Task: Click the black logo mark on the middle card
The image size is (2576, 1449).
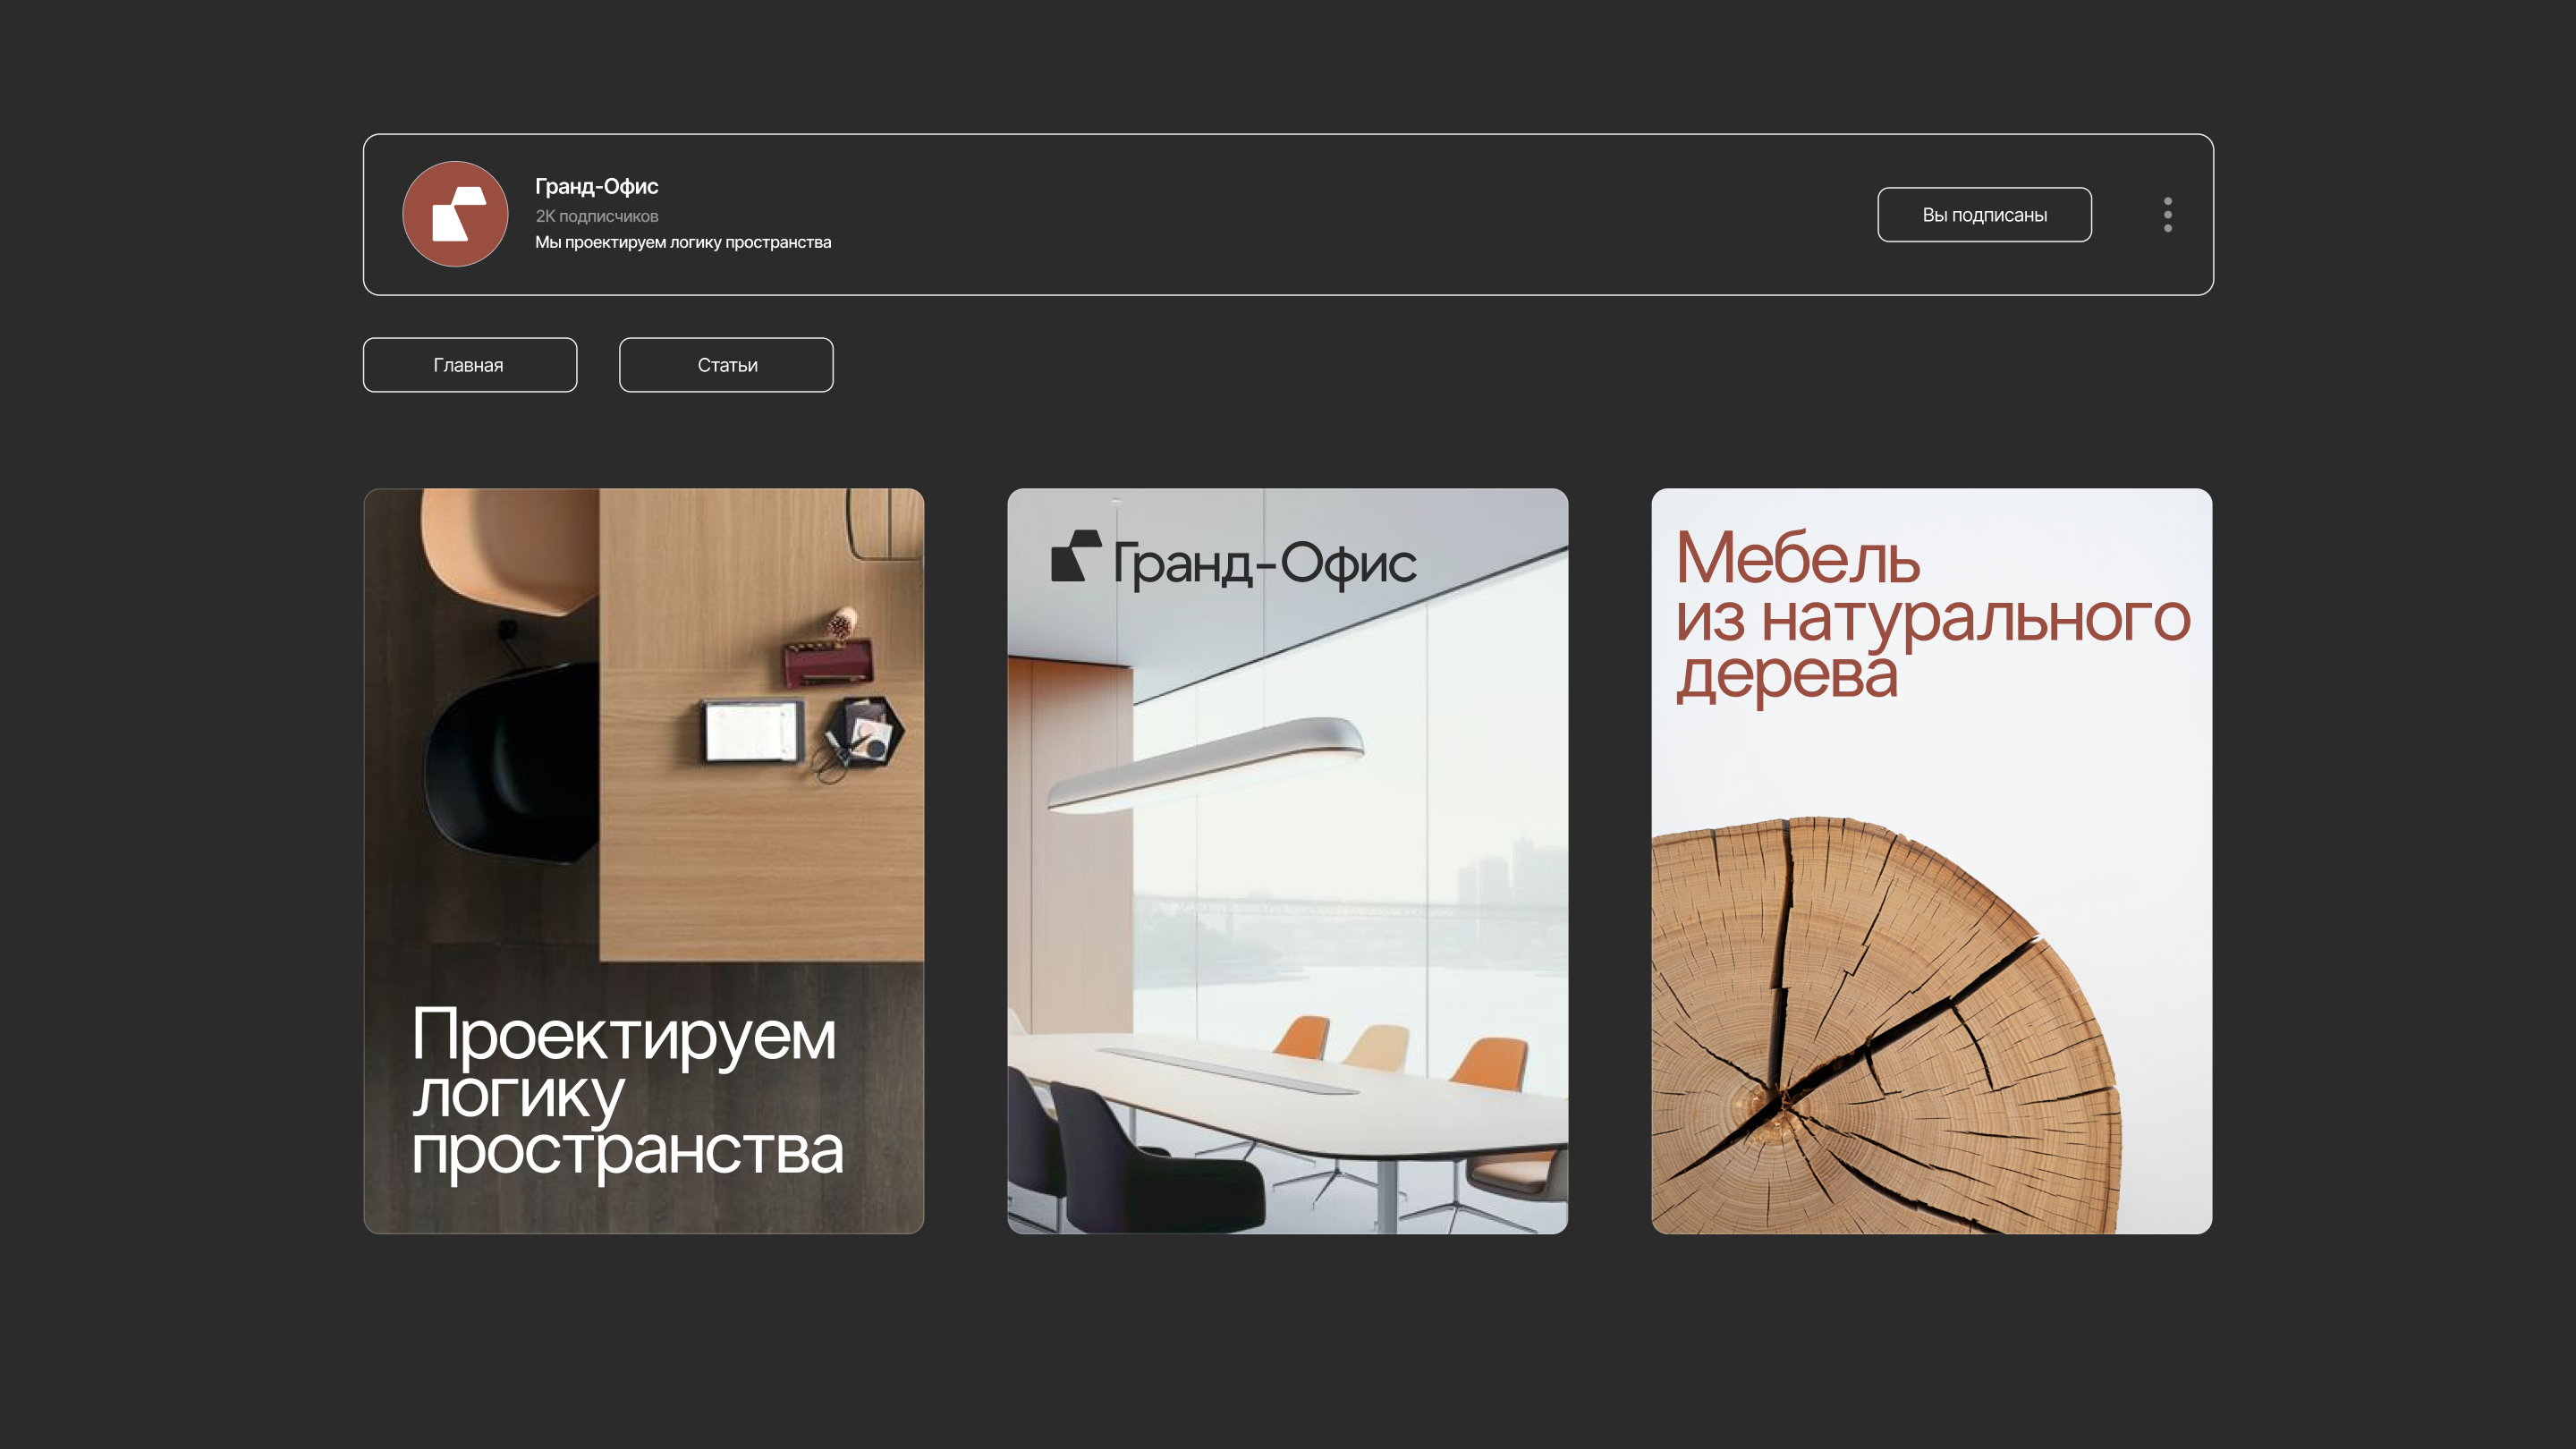Action: click(x=1076, y=556)
